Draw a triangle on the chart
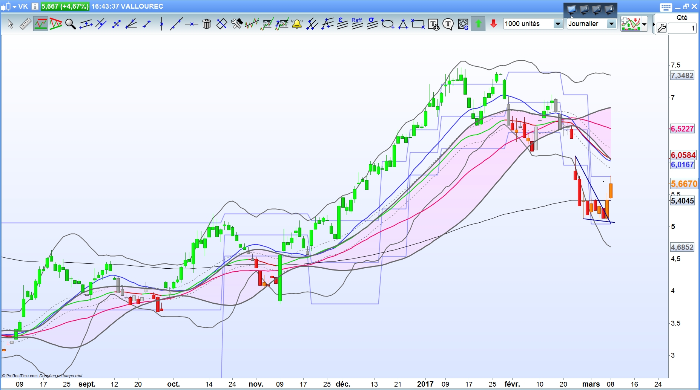 (x=403, y=24)
